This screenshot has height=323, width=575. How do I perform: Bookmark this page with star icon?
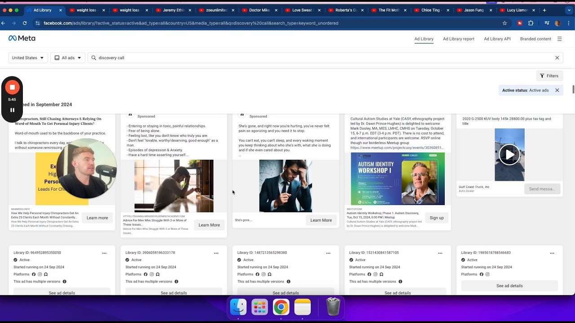click(x=504, y=23)
